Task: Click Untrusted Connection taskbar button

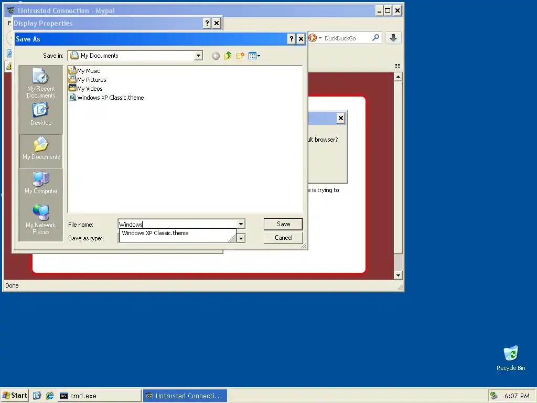Action: point(185,396)
